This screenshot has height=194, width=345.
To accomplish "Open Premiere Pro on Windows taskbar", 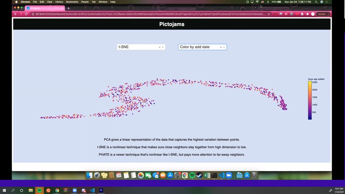I will (x=101, y=190).
